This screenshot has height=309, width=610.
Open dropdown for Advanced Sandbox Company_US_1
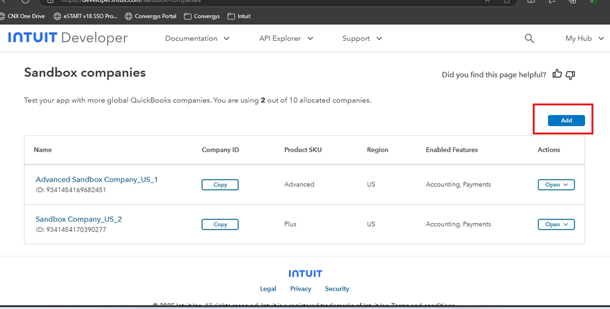556,185
